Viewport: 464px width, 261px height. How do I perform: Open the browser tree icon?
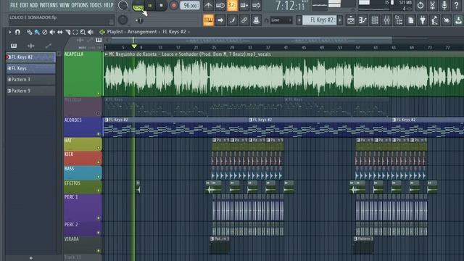[x=399, y=20]
